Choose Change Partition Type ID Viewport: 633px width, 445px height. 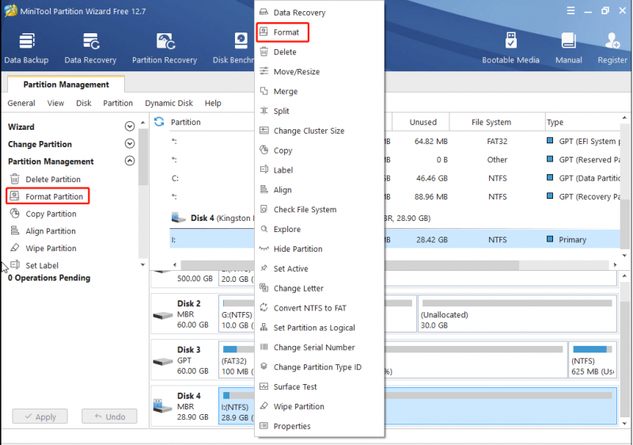(319, 367)
